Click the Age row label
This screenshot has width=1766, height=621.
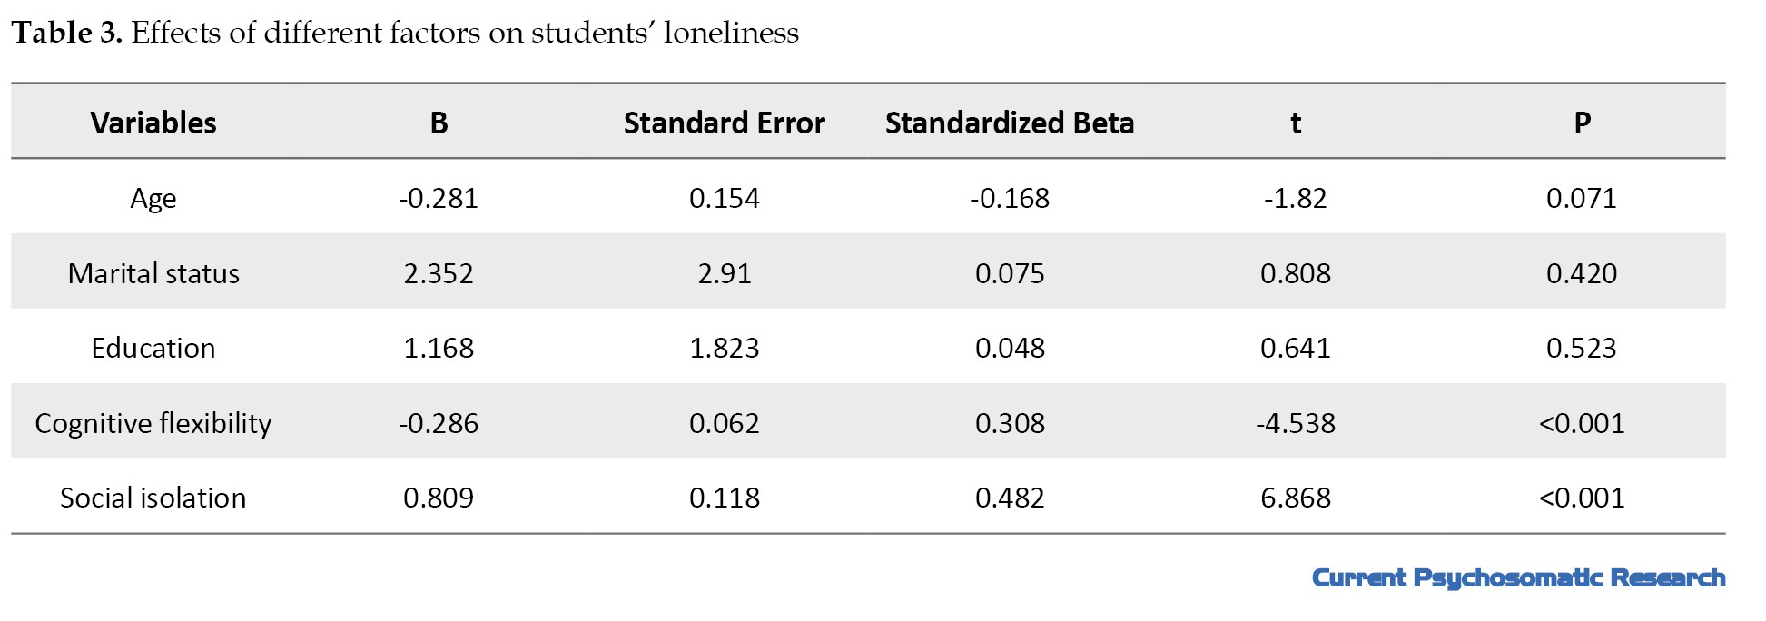tap(153, 199)
